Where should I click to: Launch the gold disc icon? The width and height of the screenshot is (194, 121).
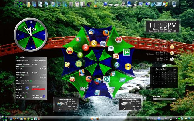coord(128,67)
